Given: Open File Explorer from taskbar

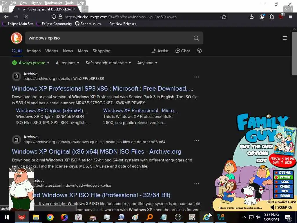Looking at the screenshot, I should point(36,217).
